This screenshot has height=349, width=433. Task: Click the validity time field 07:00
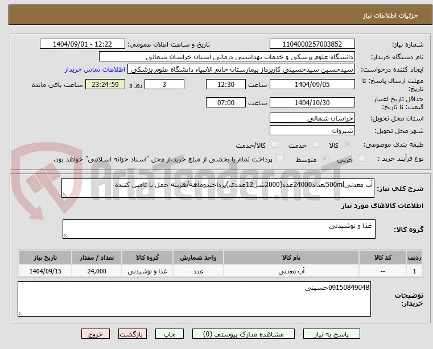pos(226,103)
